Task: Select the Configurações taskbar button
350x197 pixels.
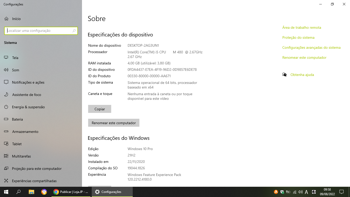Action: [x=112, y=192]
